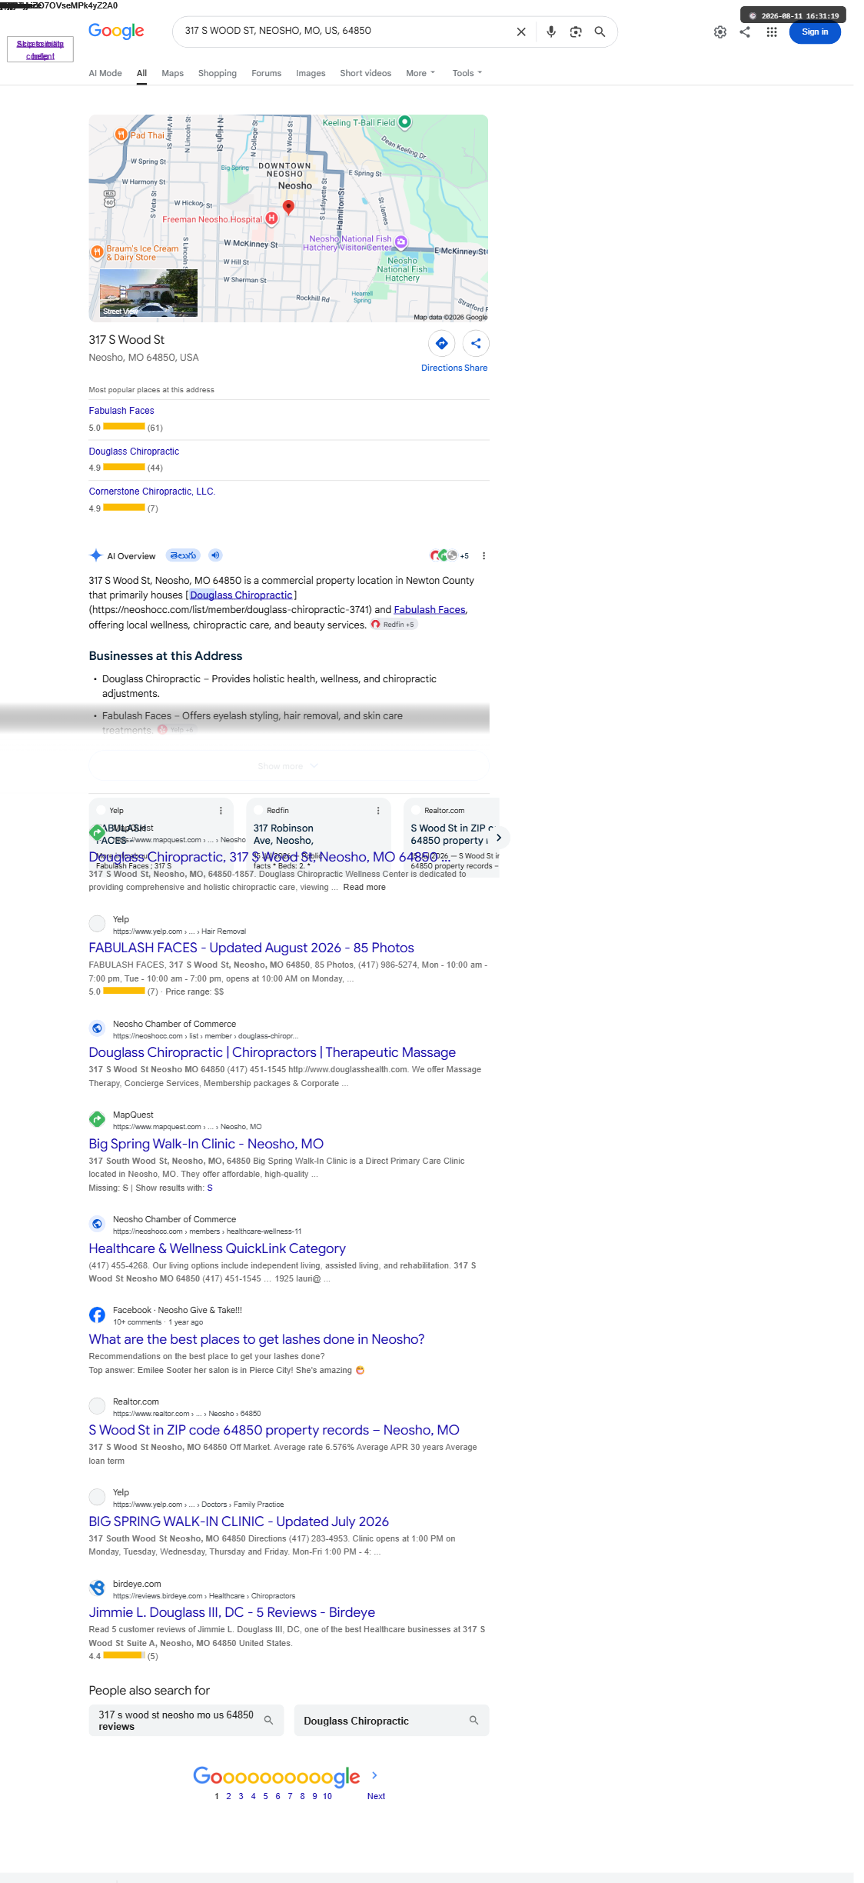The height and width of the screenshot is (1883, 864).
Task: Open 'What are the best places to get lashes' result
Action: 257,1339
